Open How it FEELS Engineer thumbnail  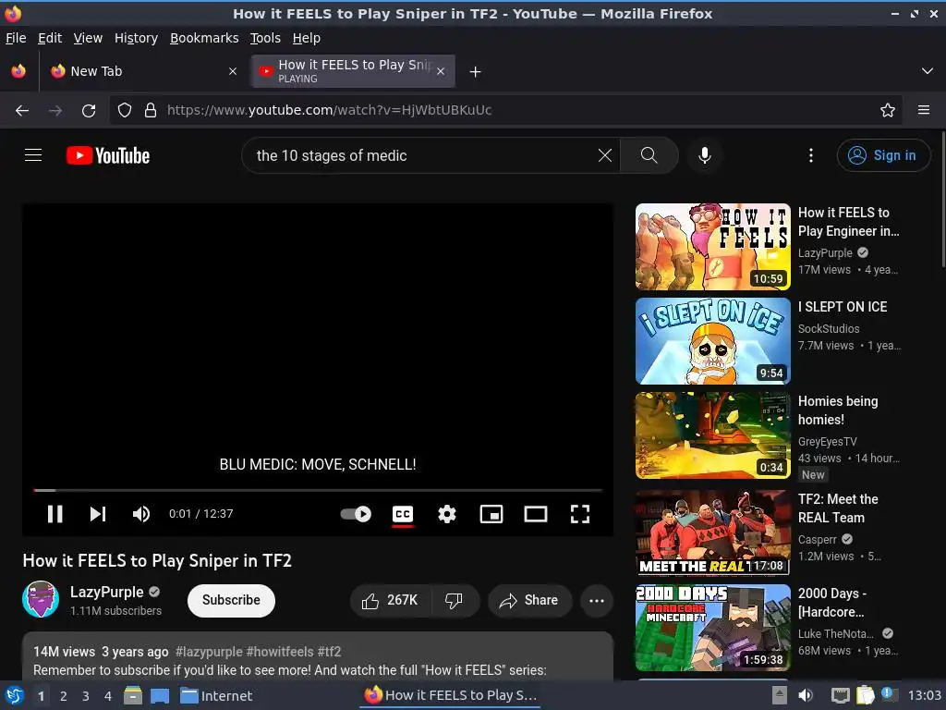coord(712,246)
